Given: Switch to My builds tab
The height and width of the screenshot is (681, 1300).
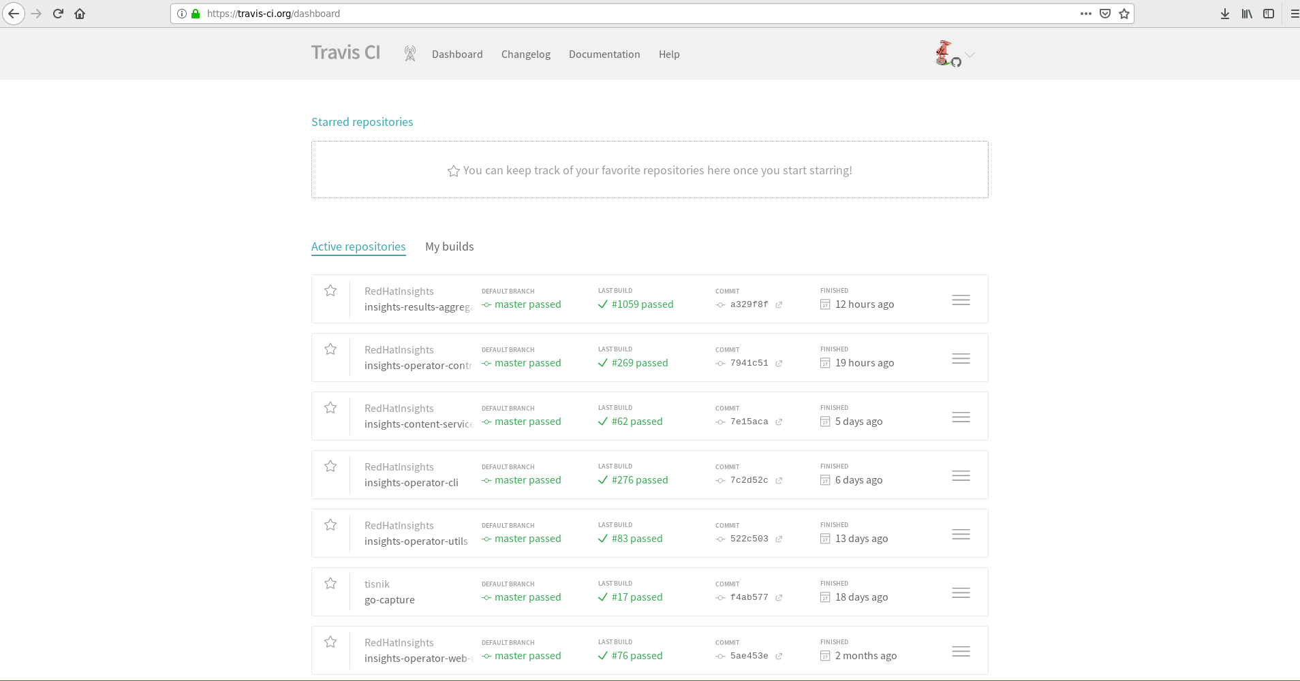Looking at the screenshot, I should [450, 247].
